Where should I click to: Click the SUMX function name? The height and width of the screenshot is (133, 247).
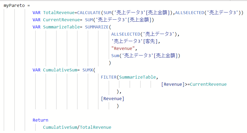(x=88, y=70)
